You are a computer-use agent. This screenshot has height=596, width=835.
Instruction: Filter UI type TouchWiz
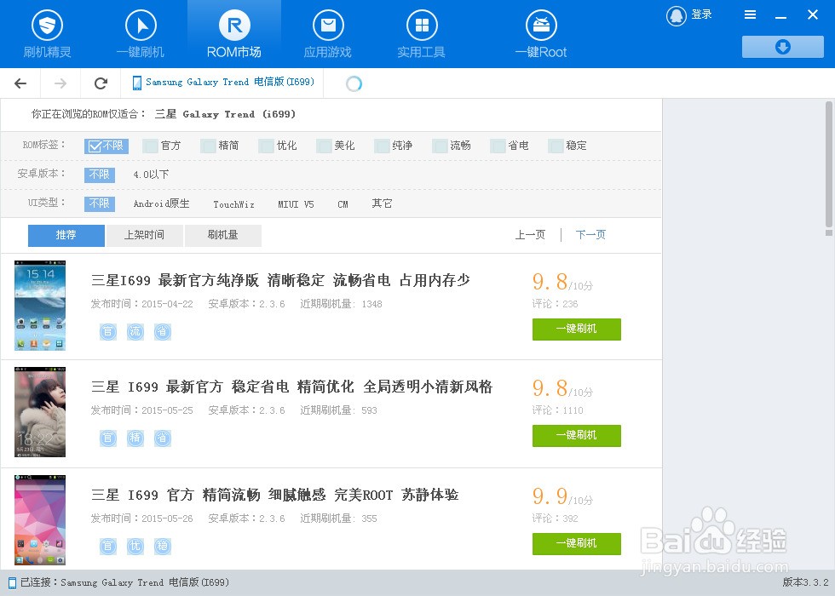(x=233, y=203)
